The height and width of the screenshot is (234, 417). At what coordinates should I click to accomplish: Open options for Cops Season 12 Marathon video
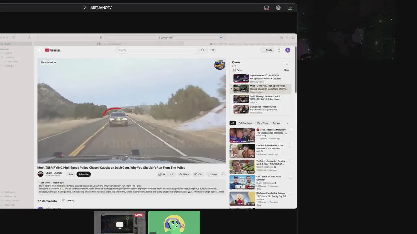[290, 130]
